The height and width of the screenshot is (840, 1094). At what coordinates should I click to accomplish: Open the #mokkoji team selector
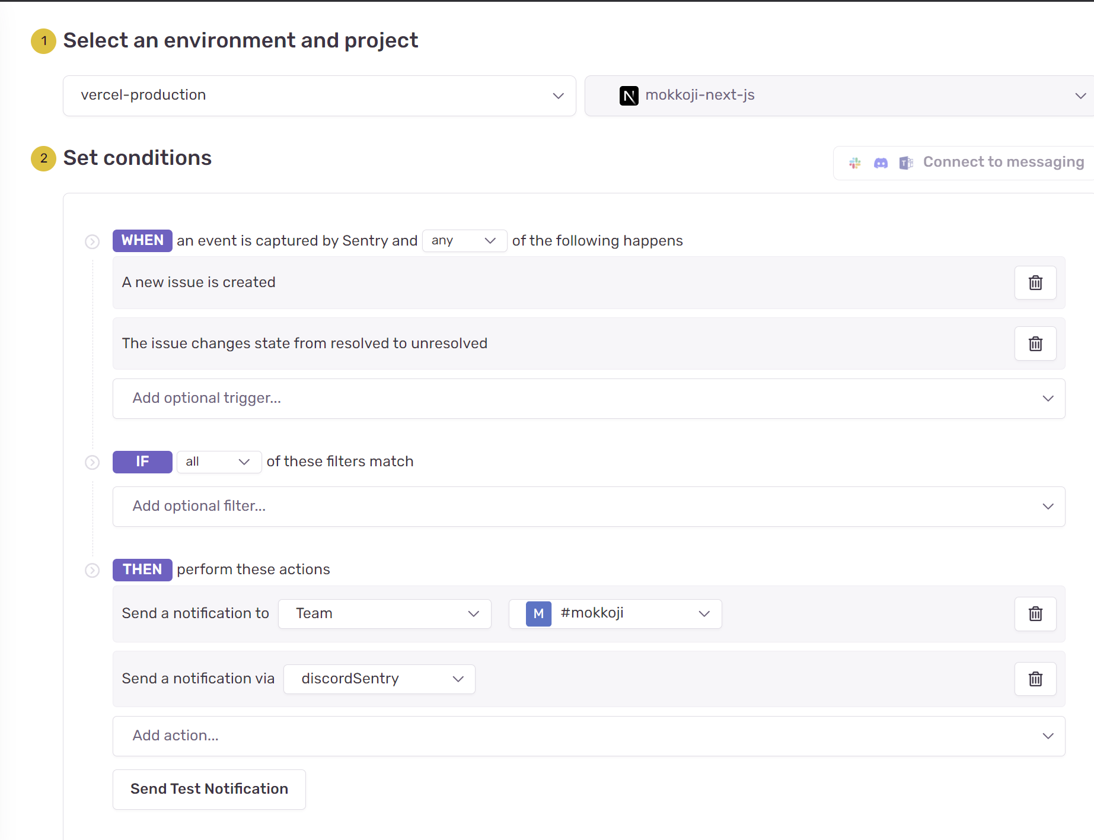615,614
